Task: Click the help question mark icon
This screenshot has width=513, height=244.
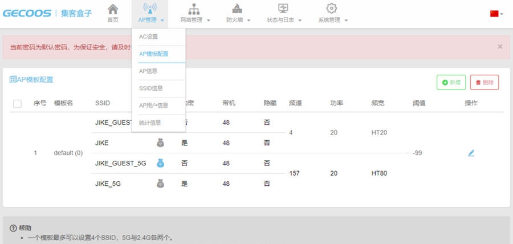Action: pos(13,228)
